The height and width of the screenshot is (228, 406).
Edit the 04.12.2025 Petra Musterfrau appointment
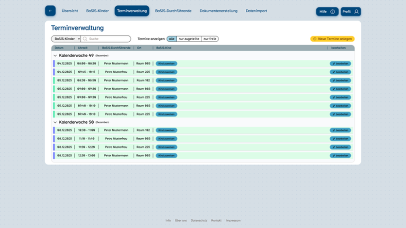point(340,72)
